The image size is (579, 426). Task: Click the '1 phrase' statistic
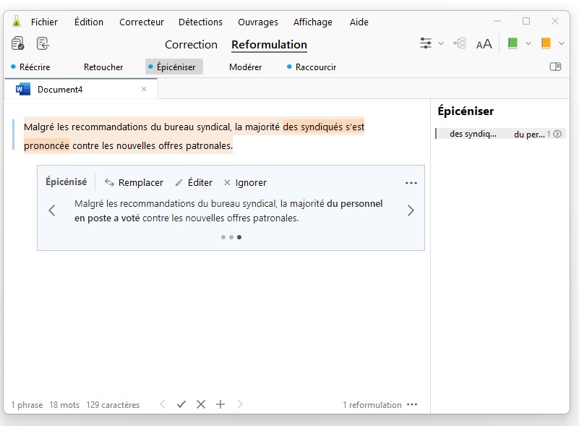pyautogui.click(x=27, y=405)
